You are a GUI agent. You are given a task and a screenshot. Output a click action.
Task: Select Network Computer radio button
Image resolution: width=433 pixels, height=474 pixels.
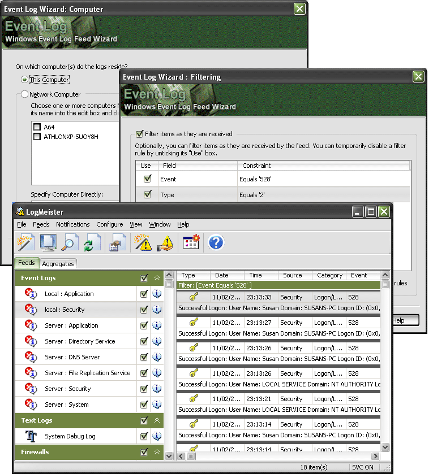24,94
